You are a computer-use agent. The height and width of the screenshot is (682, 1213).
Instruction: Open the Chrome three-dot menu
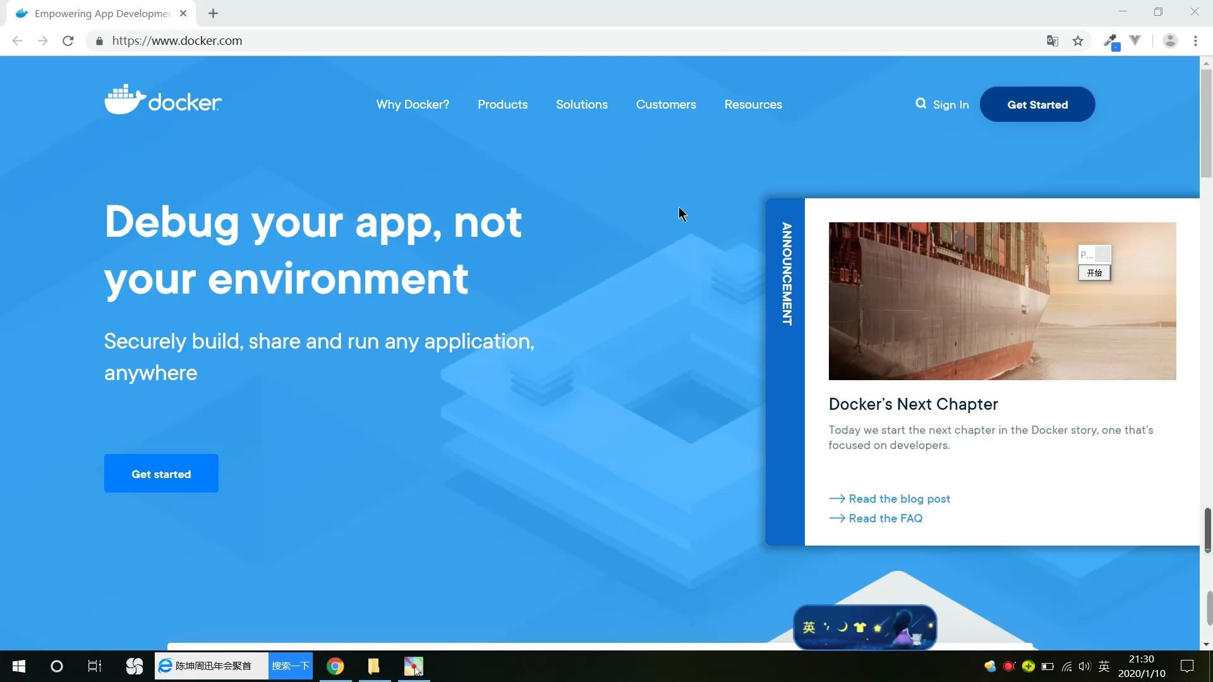(1195, 40)
